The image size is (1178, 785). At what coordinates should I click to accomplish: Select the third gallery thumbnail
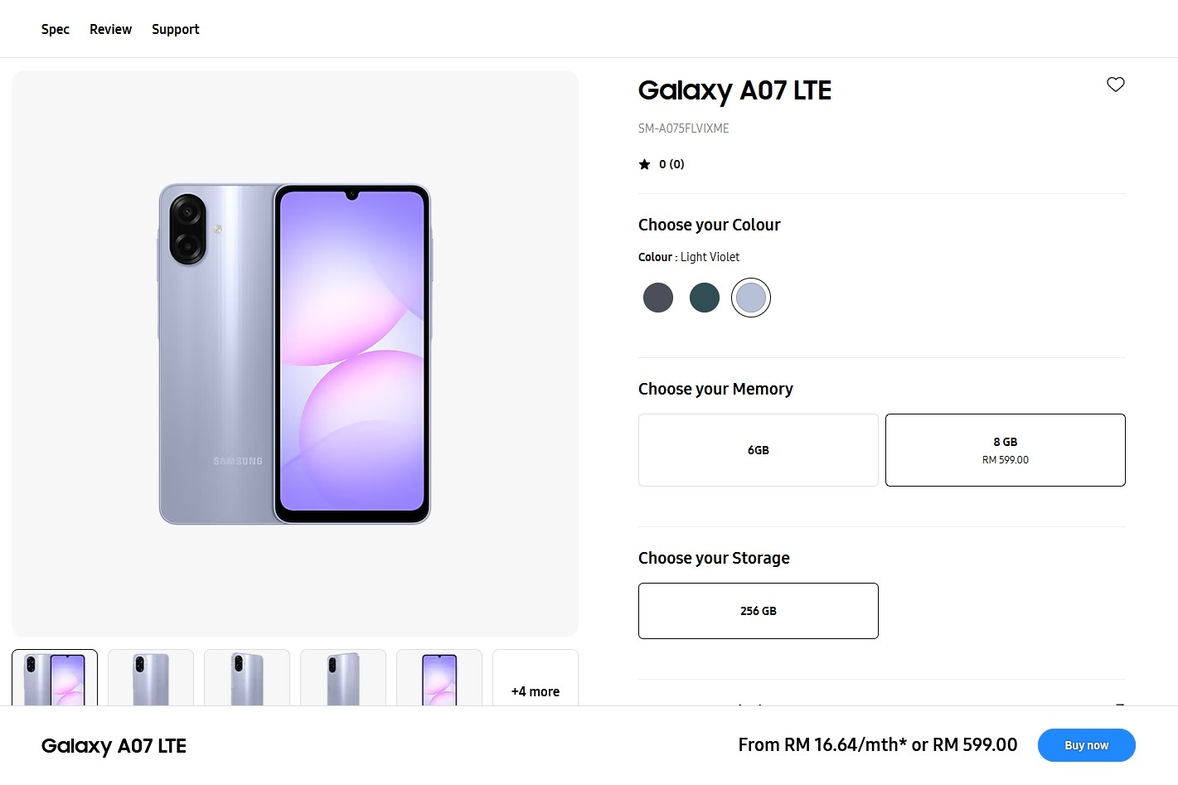247,678
